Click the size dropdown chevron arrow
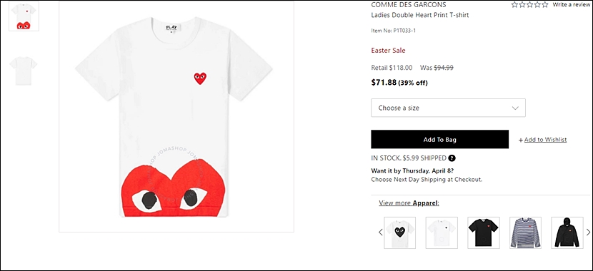Viewport: 593px width, 271px height. pyautogui.click(x=515, y=108)
